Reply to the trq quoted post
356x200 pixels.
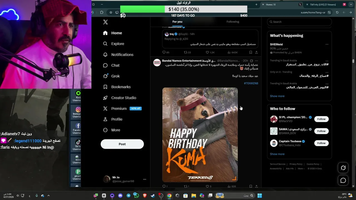pos(166,52)
